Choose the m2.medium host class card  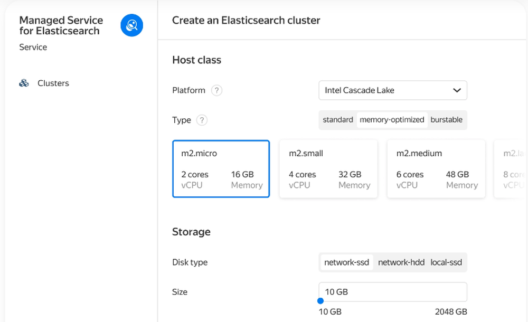(x=436, y=169)
